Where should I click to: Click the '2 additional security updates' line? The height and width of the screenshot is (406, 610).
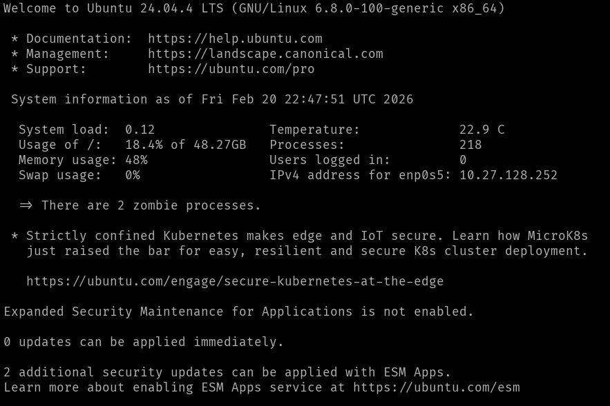pyautogui.click(x=227, y=372)
